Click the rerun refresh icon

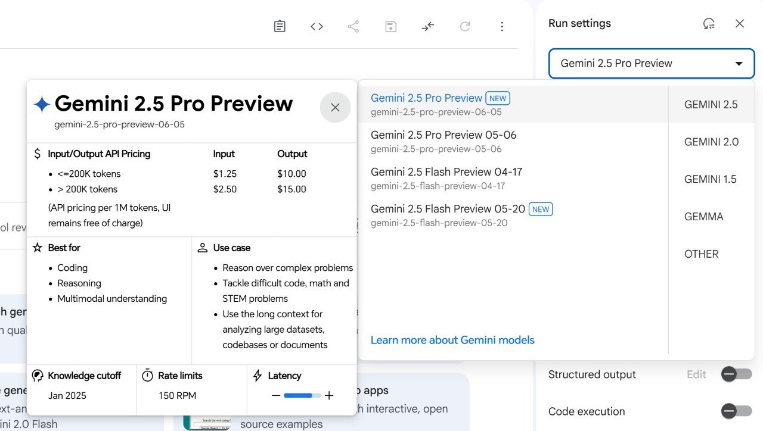click(x=465, y=26)
